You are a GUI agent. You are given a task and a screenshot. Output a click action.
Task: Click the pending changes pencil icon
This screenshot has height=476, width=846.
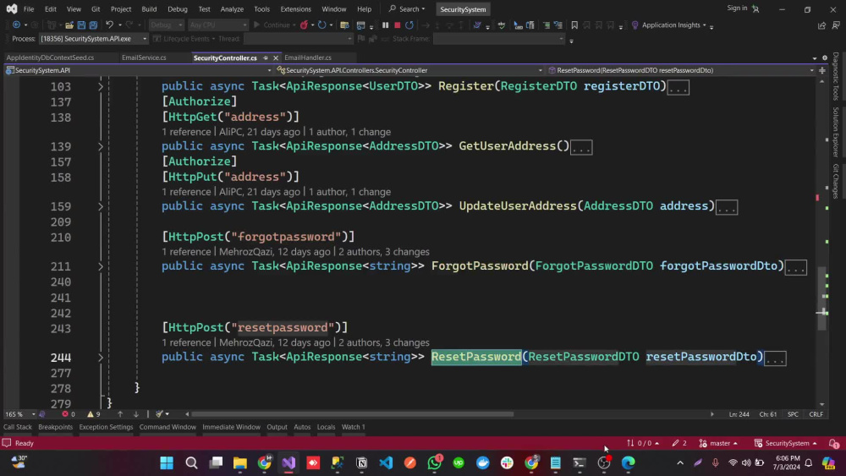click(x=675, y=443)
